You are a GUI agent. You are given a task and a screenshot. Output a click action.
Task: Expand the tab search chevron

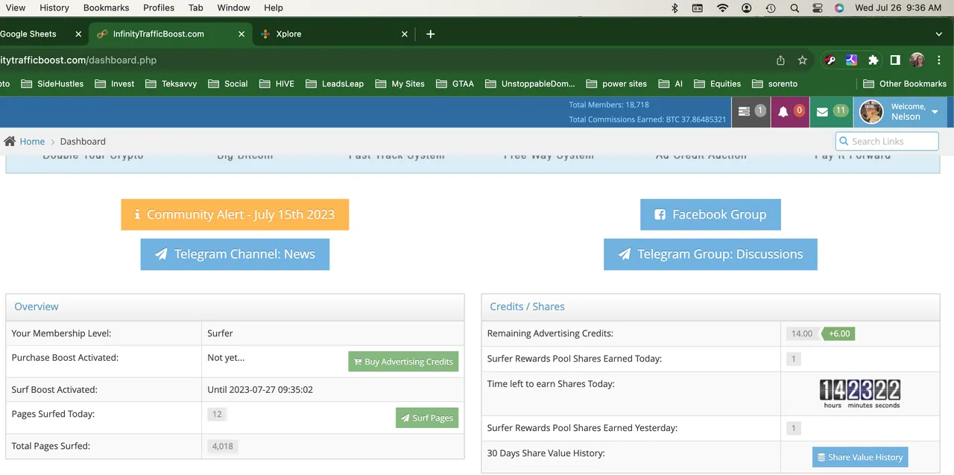[x=939, y=34]
